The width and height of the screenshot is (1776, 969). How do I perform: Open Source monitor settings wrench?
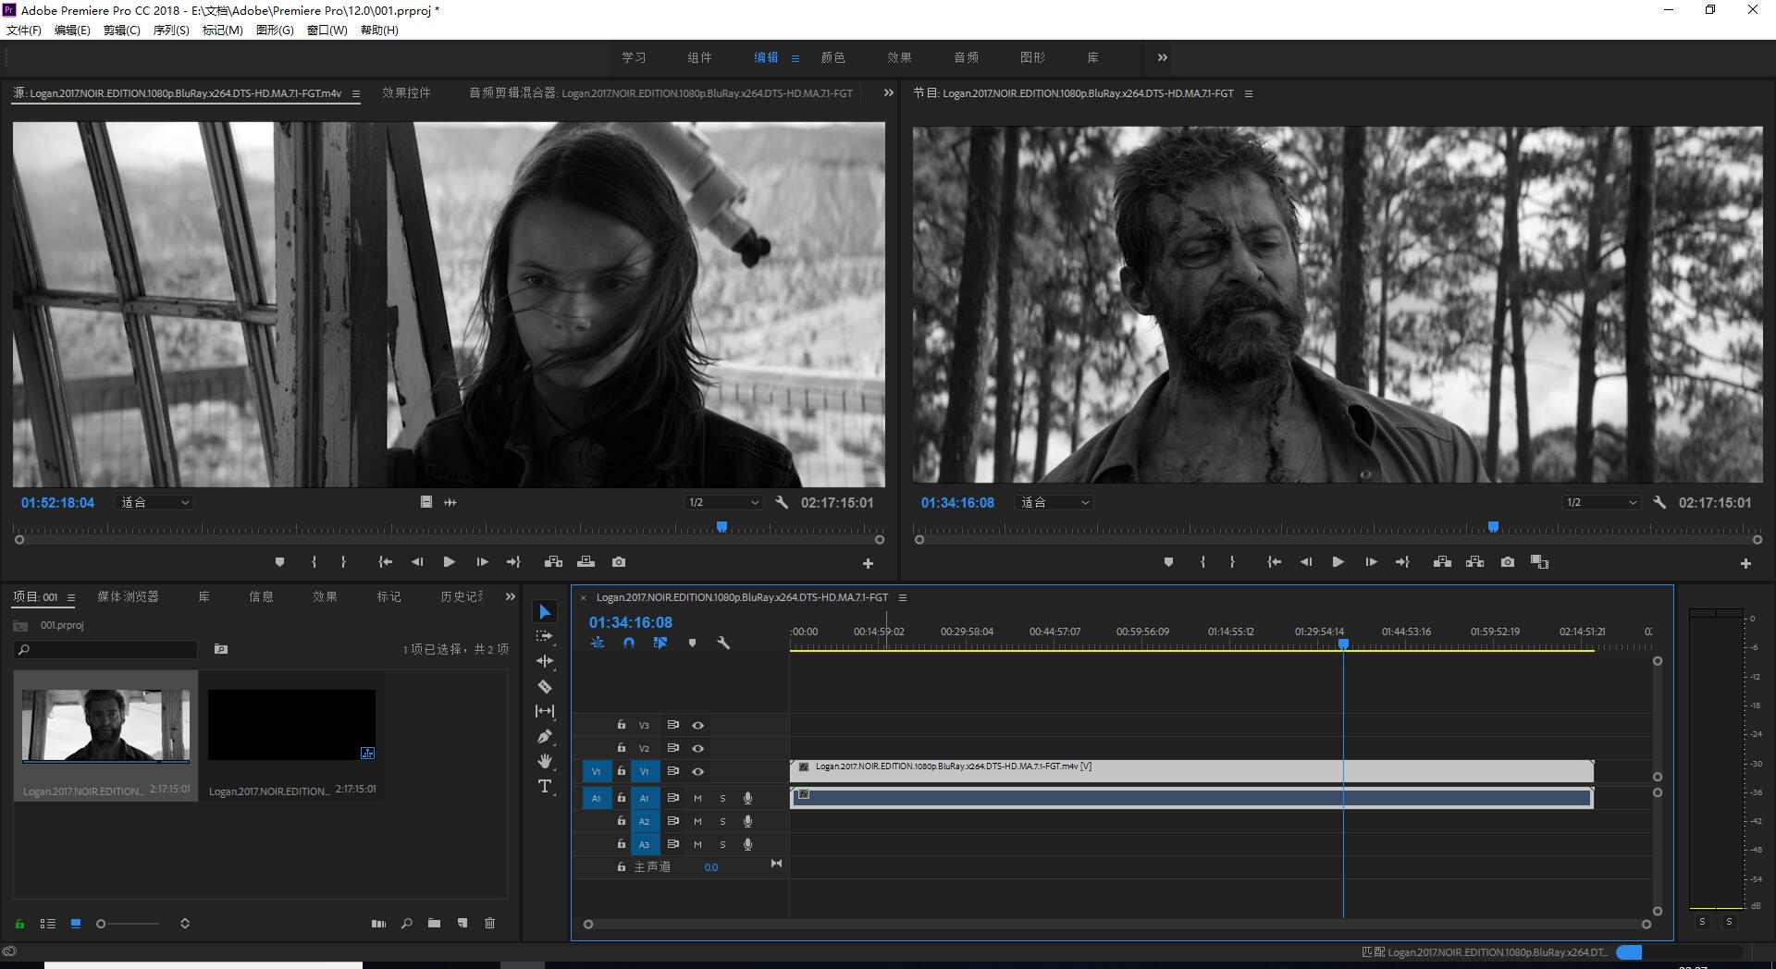(x=782, y=503)
